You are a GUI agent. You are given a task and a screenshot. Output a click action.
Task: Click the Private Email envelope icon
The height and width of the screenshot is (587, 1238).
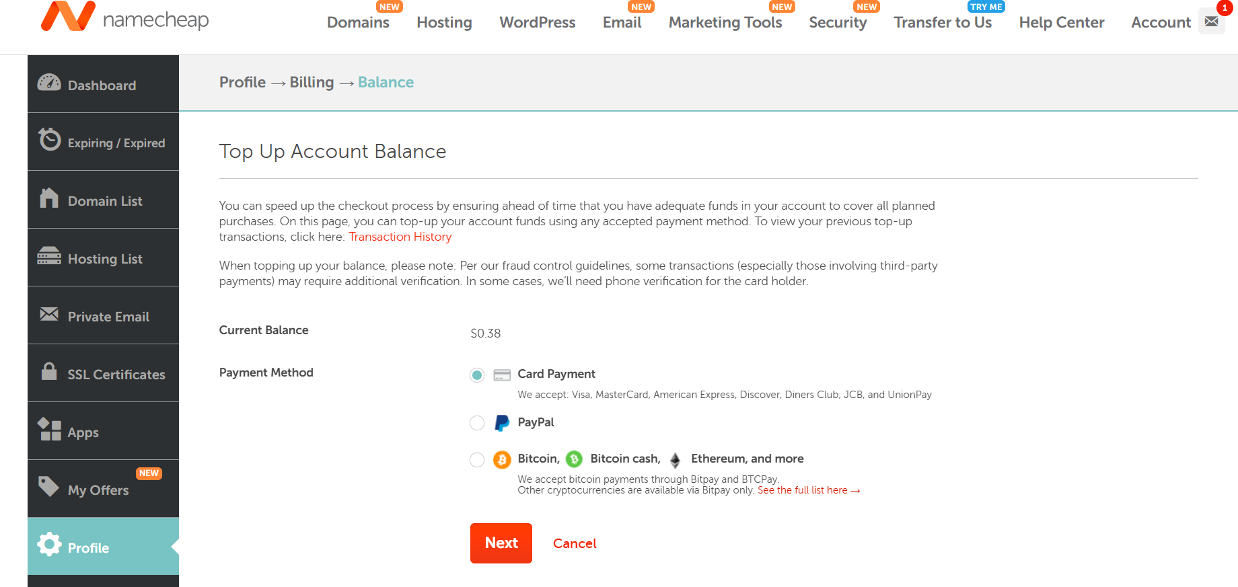[49, 314]
